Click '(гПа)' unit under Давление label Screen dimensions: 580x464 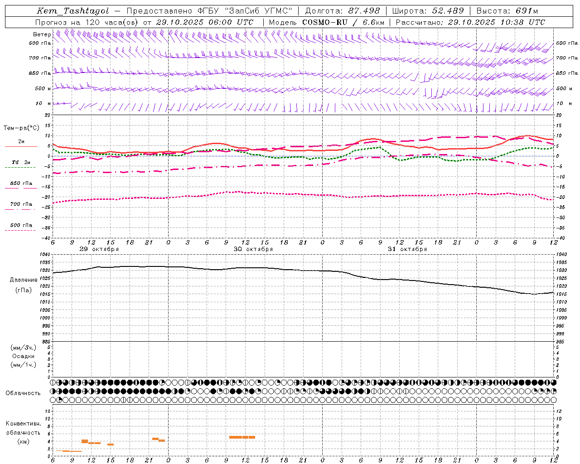coord(24,290)
